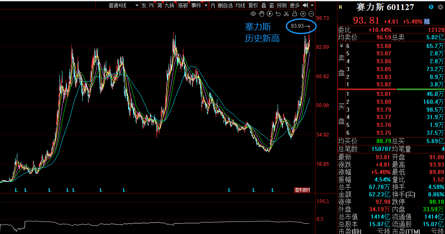Zoom in with the plus circle icon
This screenshot has width=445, height=234.
303,14
